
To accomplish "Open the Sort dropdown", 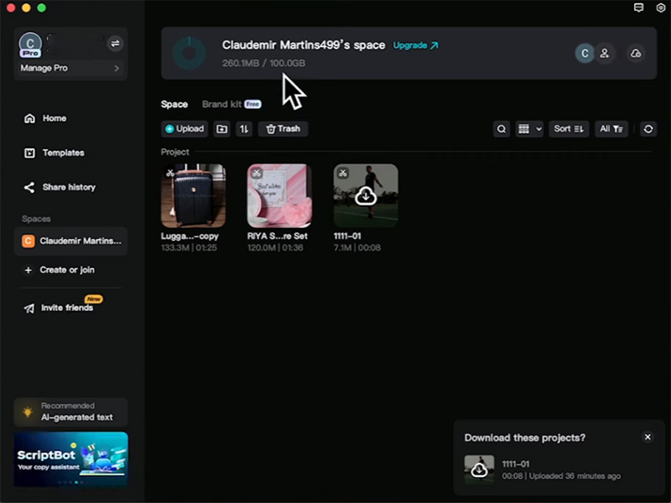I will tap(569, 129).
